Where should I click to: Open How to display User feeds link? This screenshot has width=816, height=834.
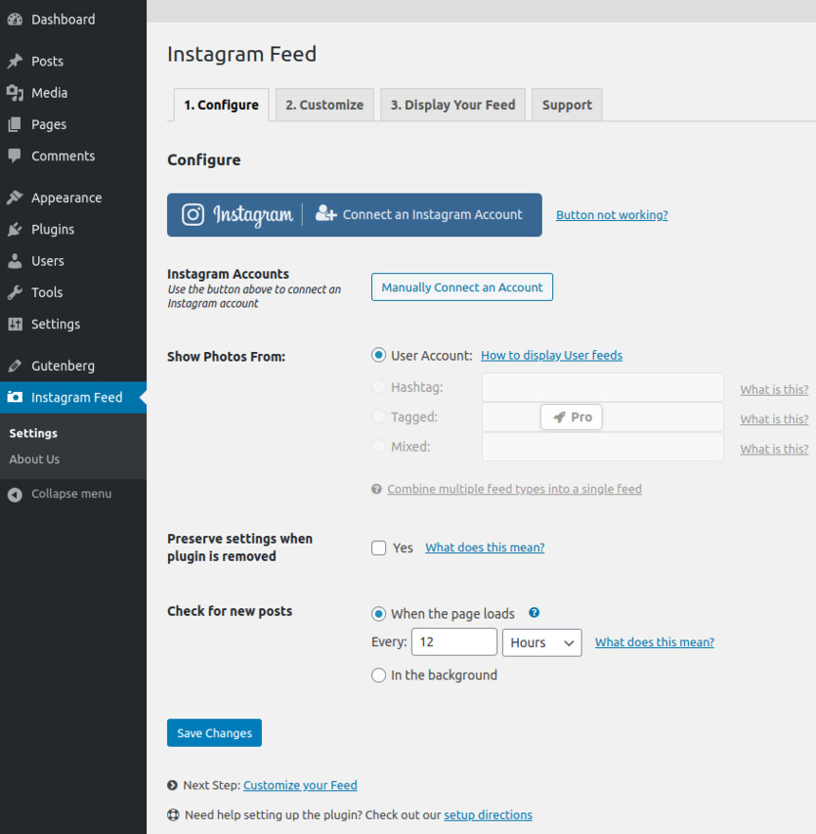pos(551,355)
